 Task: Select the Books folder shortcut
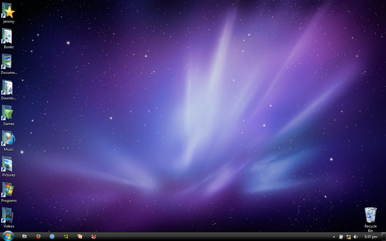point(9,38)
